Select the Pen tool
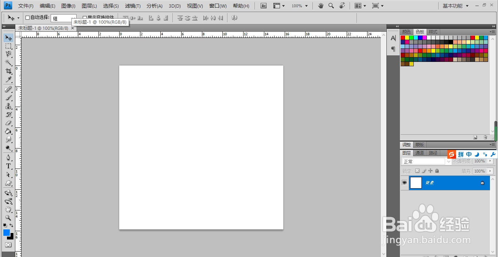Viewport: 498px width, 257px height. coord(8,158)
